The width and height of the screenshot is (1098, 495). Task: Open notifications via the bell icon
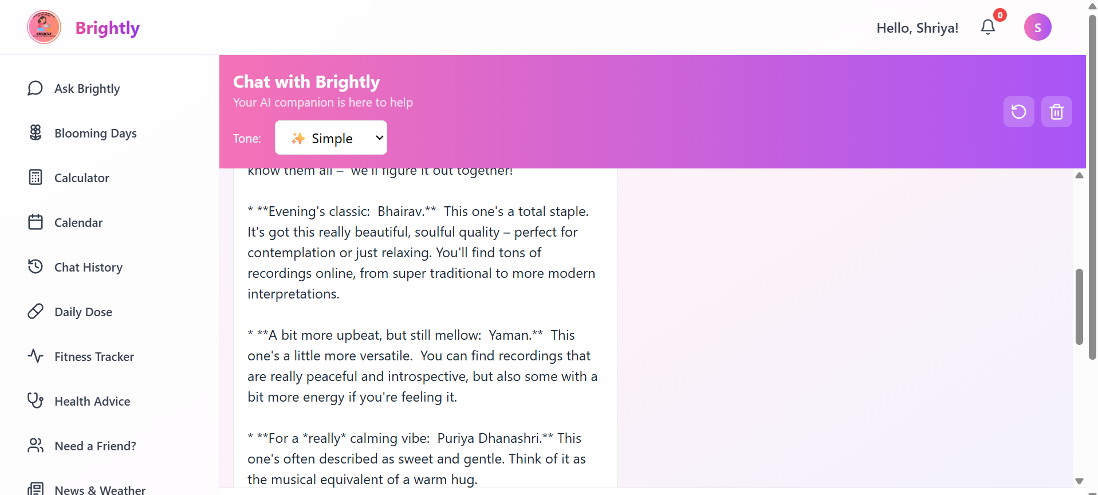[x=987, y=27]
